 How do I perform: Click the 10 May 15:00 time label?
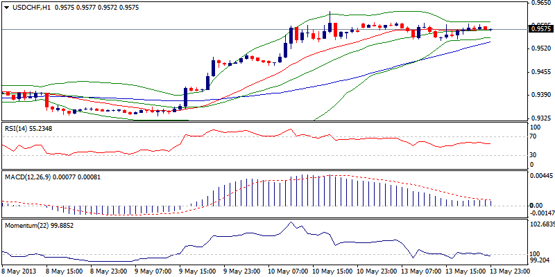pos(333,271)
